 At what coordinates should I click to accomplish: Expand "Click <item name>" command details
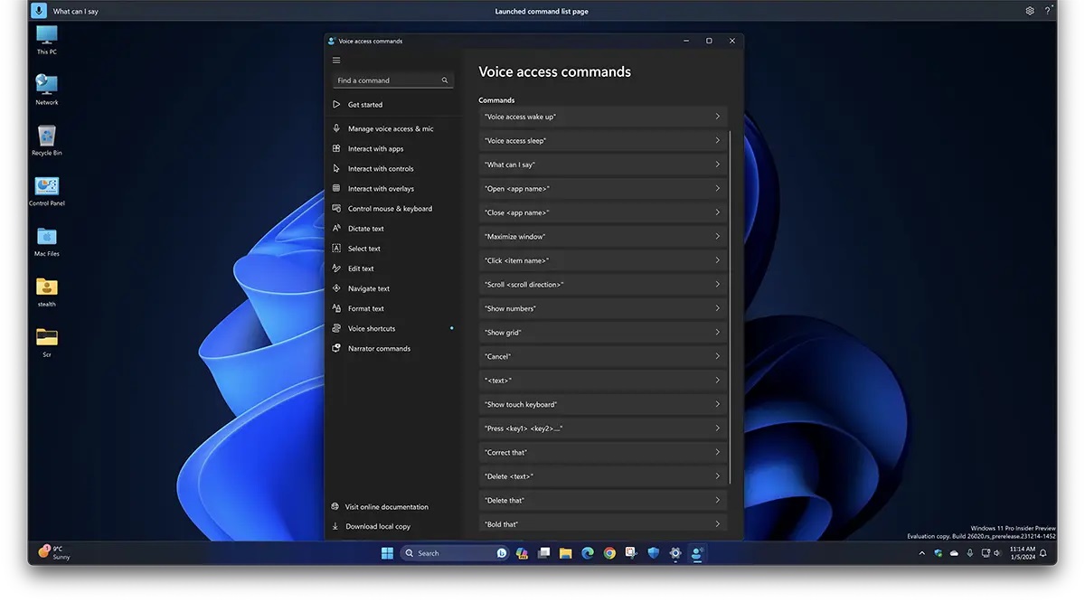(602, 260)
